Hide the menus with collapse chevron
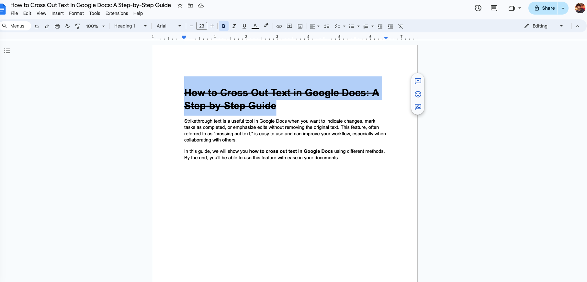 pyautogui.click(x=578, y=26)
